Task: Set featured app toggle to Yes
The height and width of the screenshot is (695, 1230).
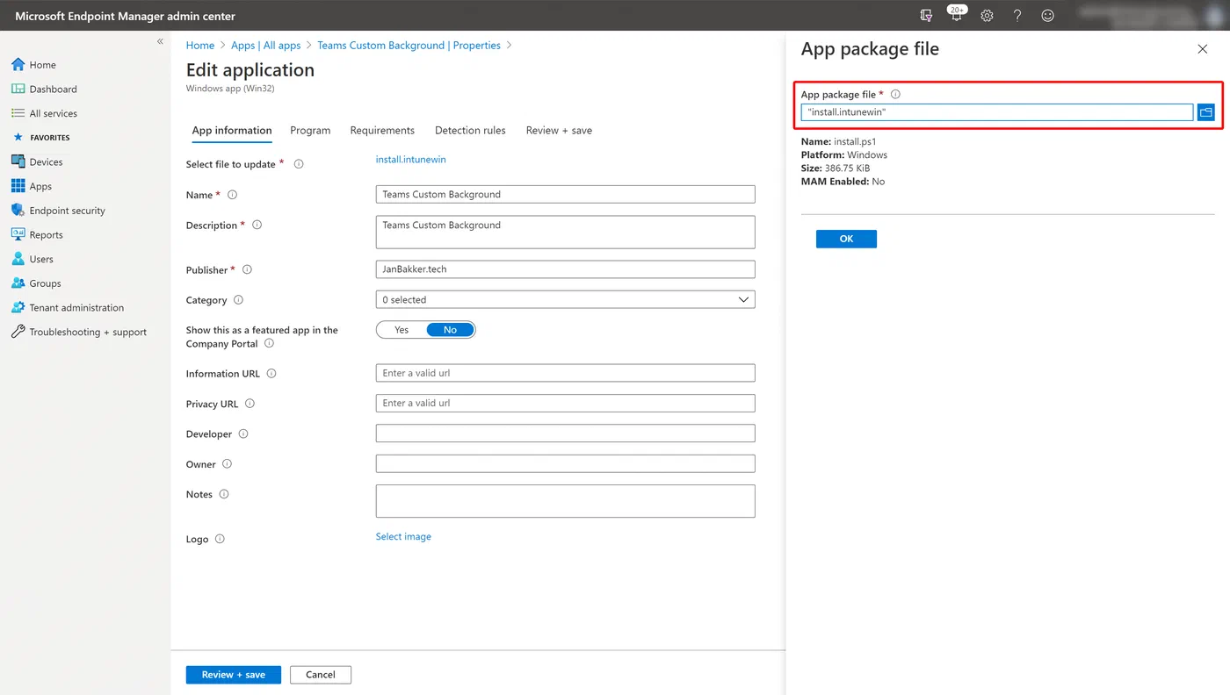Action: (x=402, y=330)
